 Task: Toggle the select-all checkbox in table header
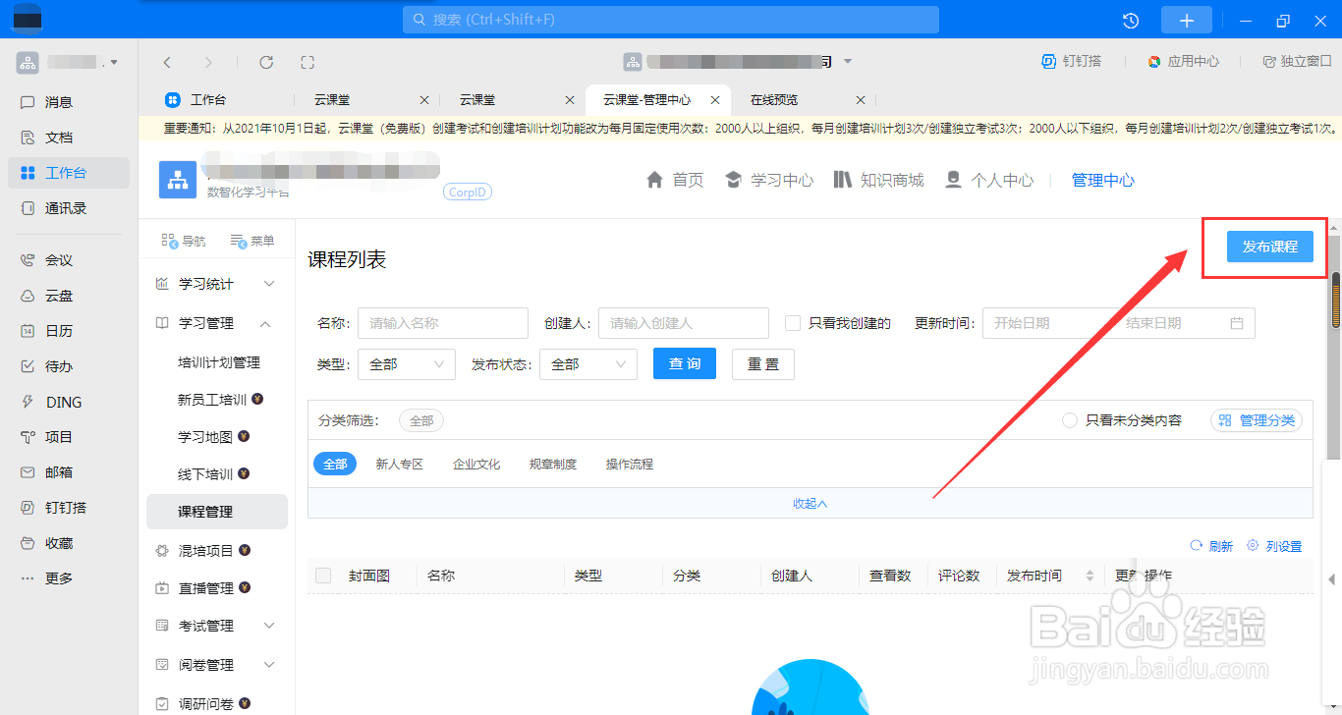pos(323,576)
